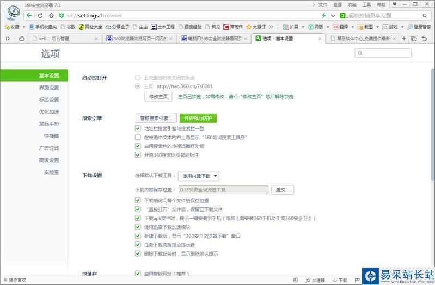This screenshot has height=285, width=435.
Task: Toggle 下载前询问每个文件的保存位置 checkbox
Action: [x=138, y=200]
